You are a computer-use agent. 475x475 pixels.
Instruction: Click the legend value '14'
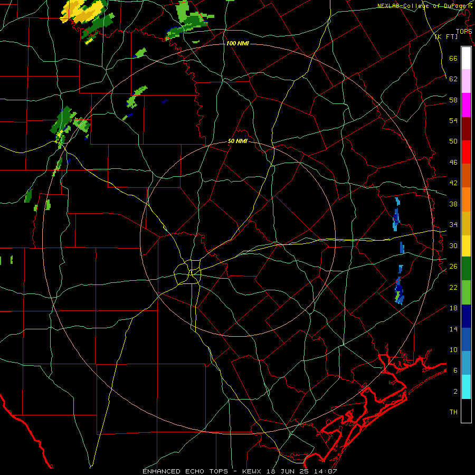tap(453, 329)
